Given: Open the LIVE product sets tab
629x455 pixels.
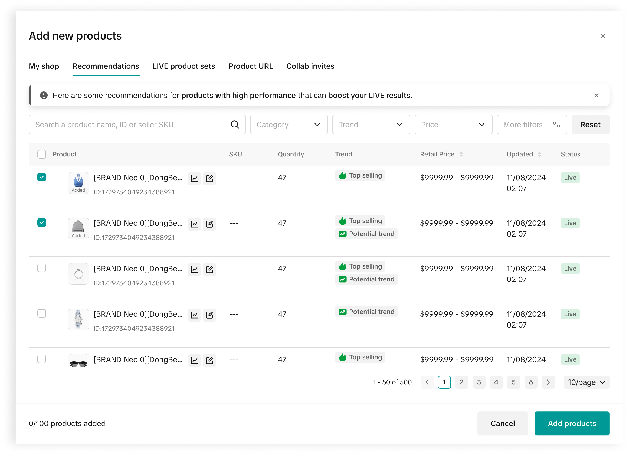Looking at the screenshot, I should [x=184, y=66].
